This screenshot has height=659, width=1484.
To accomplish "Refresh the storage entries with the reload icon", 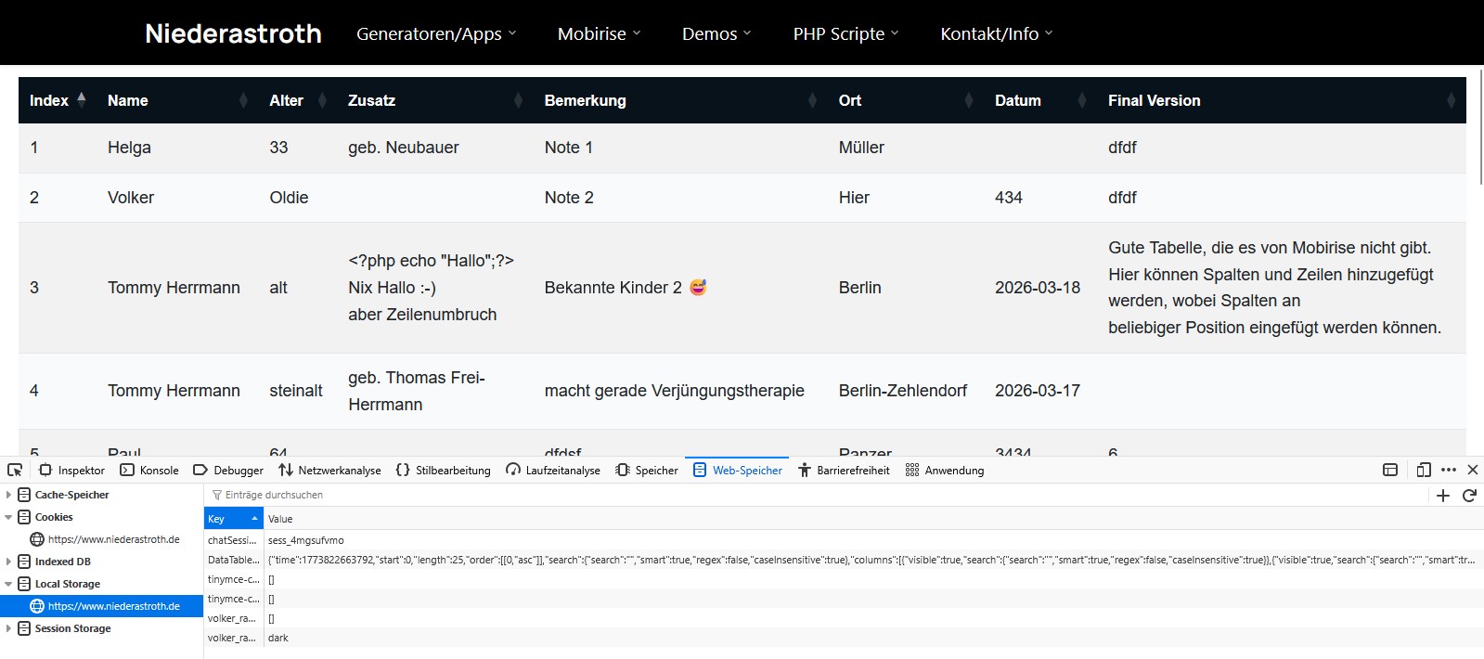I will point(1469,496).
